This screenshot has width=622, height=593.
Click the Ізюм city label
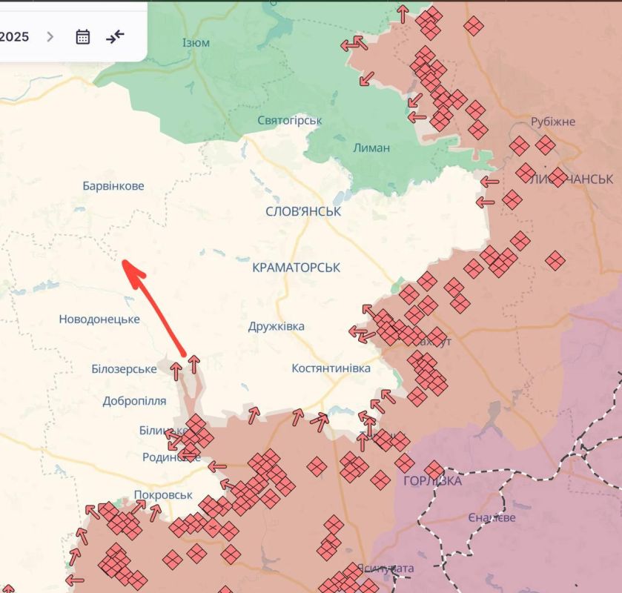point(196,43)
